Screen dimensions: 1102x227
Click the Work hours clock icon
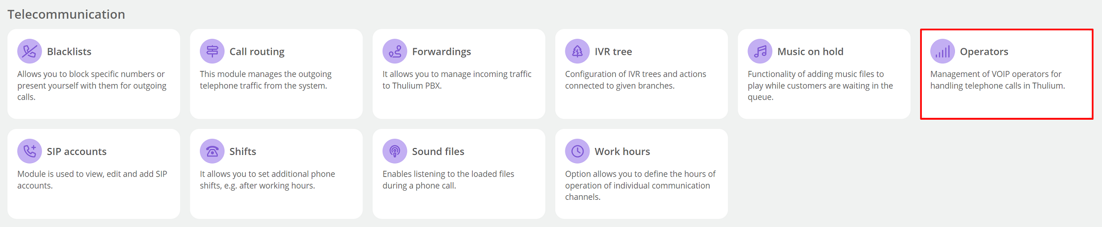coord(577,151)
